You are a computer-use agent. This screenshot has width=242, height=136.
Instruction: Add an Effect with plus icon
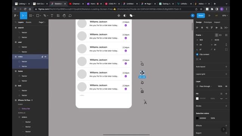coord(226,125)
